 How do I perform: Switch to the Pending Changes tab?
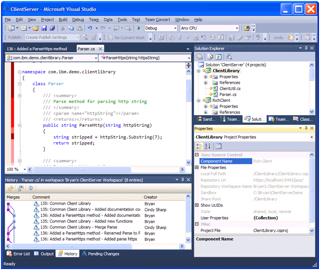point(100,254)
